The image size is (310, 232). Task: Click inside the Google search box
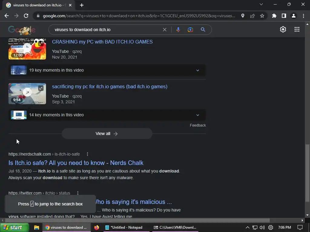[107, 30]
